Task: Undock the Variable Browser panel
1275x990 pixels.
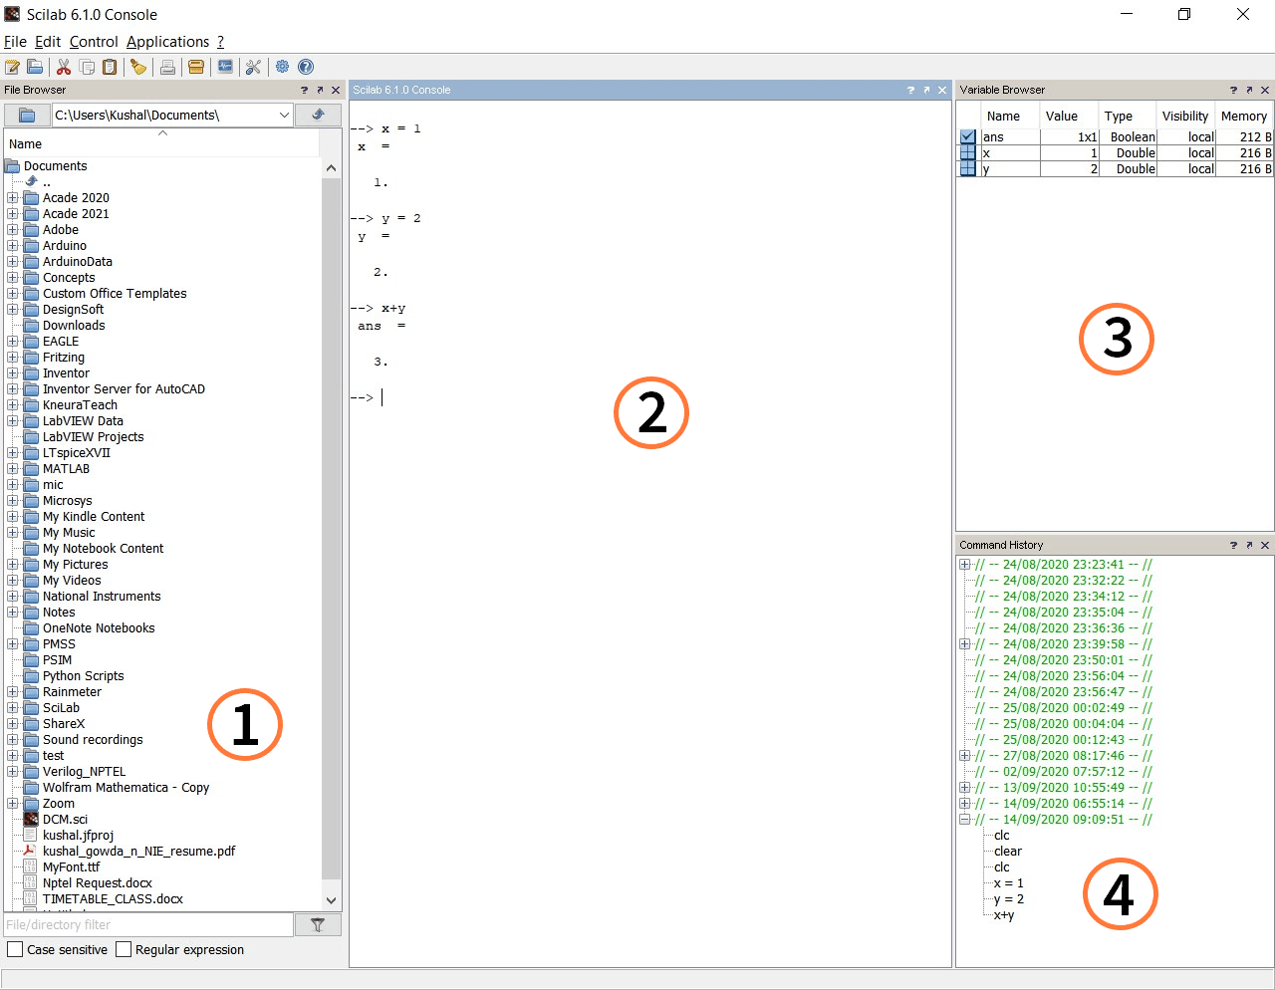Action: [1249, 90]
